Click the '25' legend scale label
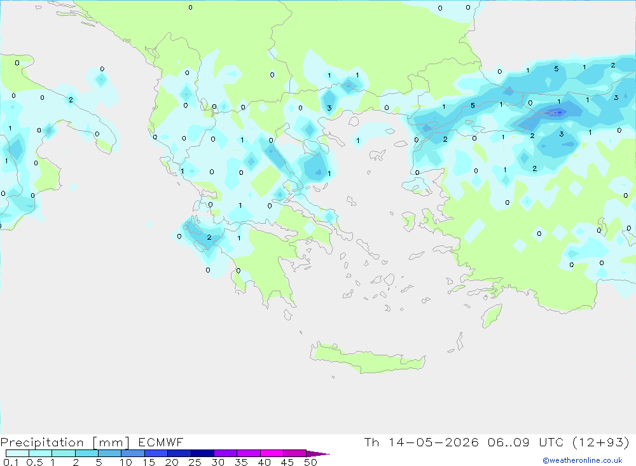 (195, 462)
